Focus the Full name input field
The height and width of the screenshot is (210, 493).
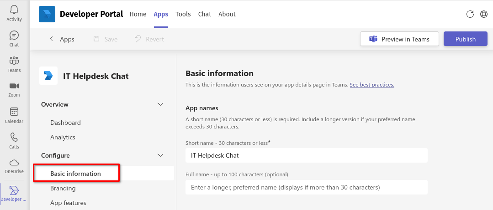[307, 187]
